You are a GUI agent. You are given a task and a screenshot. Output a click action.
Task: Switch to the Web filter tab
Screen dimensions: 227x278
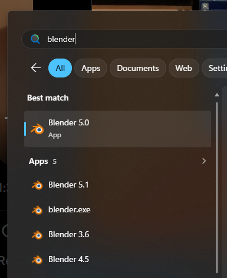(183, 68)
